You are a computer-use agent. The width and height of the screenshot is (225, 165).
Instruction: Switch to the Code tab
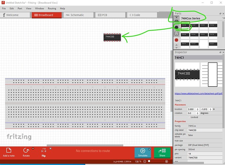click(x=142, y=15)
